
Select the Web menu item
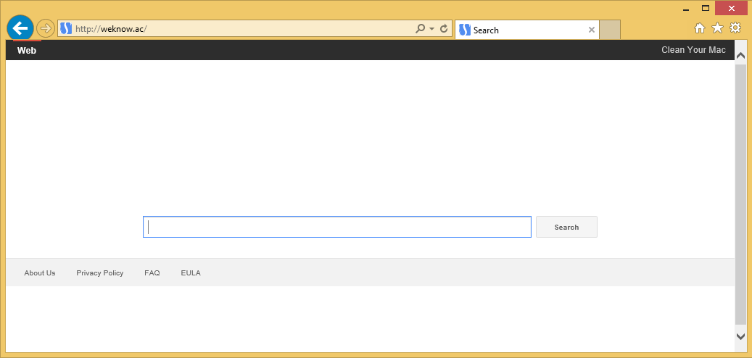pyautogui.click(x=27, y=50)
